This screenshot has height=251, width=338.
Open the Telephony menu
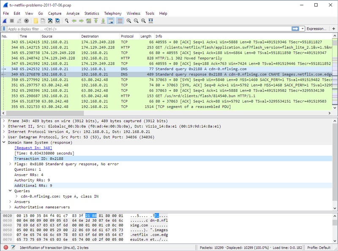pyautogui.click(x=113, y=13)
